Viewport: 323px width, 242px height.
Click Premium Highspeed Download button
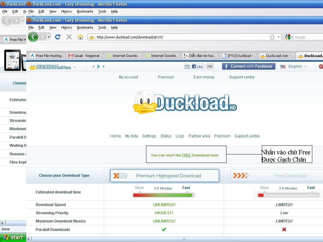point(165,176)
